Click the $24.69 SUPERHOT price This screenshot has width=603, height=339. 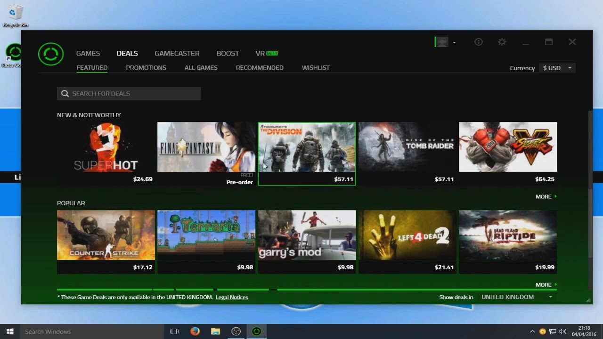click(x=143, y=179)
